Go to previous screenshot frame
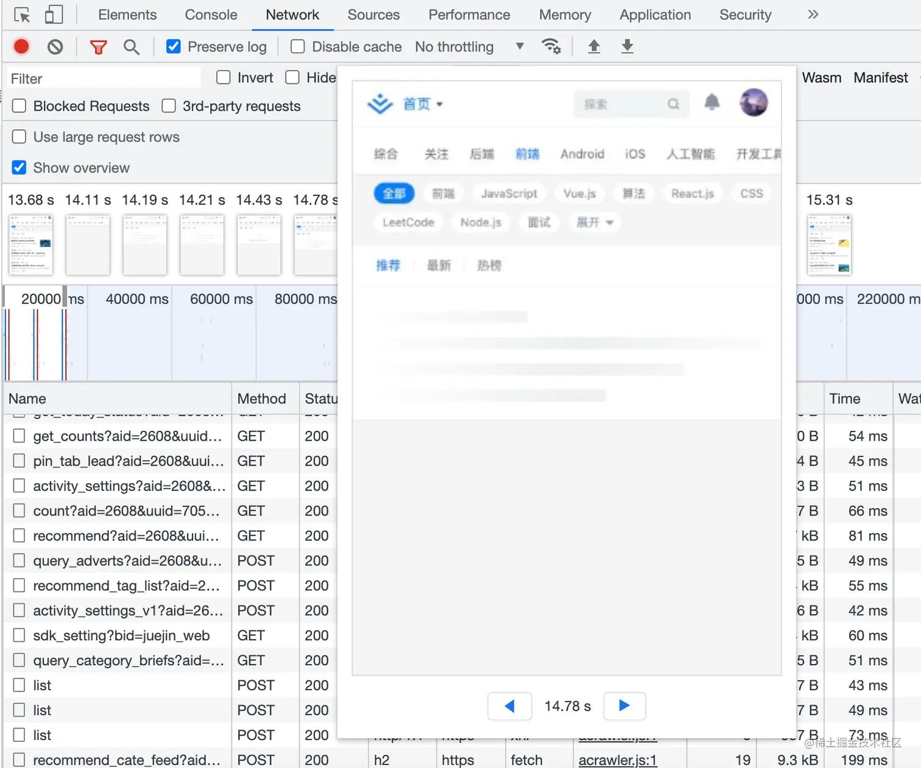The image size is (921, 768). [510, 706]
